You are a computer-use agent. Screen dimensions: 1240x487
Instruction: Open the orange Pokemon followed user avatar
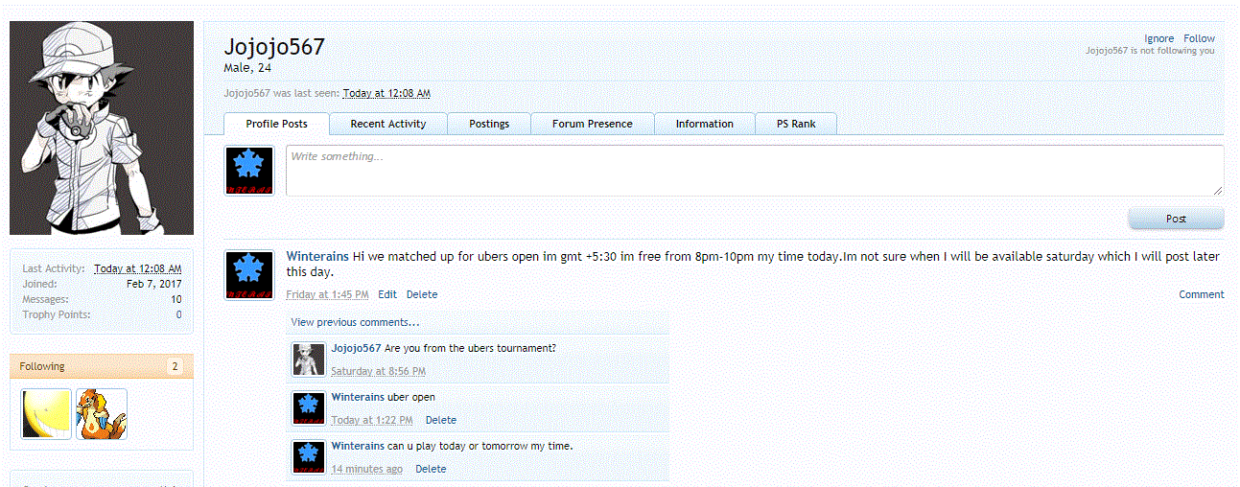coord(102,414)
